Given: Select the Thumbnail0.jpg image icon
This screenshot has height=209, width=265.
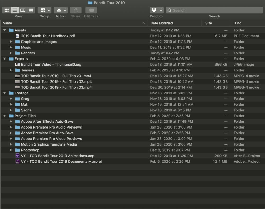Looking at the screenshot, I should pyautogui.click(x=17, y=65).
